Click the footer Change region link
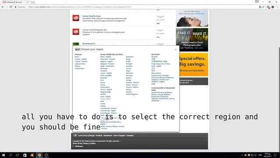This screenshot has width=280, height=158. pos(91,136)
